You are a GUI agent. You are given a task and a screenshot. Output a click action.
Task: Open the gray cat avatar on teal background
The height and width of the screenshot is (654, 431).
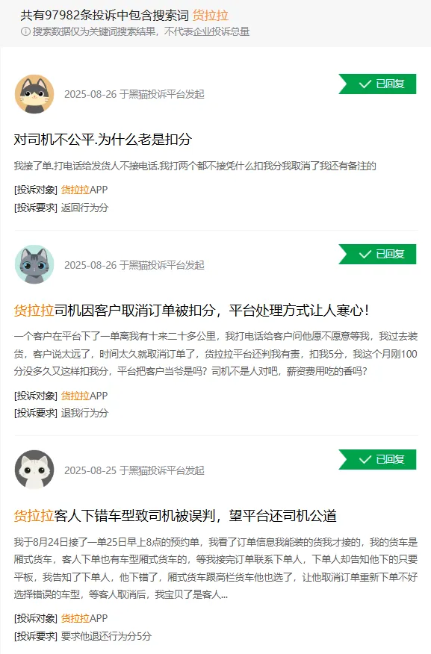[34, 264]
